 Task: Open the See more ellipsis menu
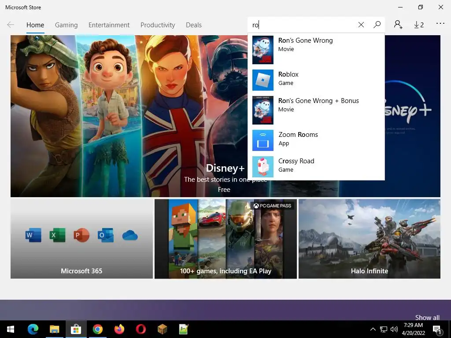[x=440, y=23]
